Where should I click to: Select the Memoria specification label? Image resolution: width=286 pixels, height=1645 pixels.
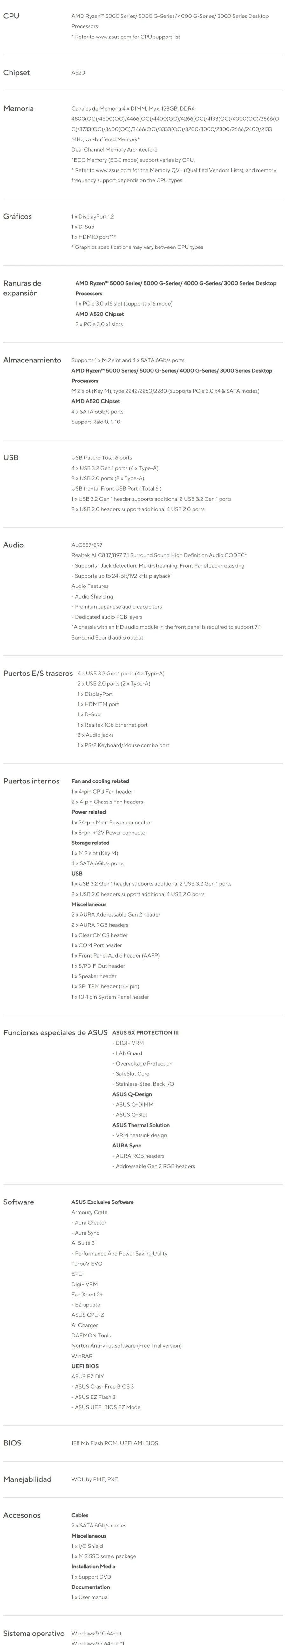coord(18,109)
